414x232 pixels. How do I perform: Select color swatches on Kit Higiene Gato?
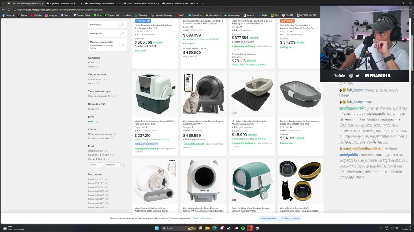coord(234,113)
